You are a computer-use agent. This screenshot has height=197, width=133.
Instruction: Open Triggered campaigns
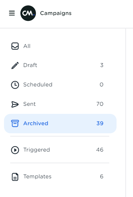point(60,150)
